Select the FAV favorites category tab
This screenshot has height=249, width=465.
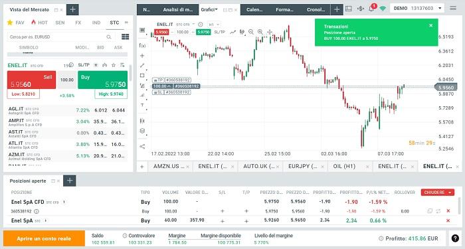16,23
